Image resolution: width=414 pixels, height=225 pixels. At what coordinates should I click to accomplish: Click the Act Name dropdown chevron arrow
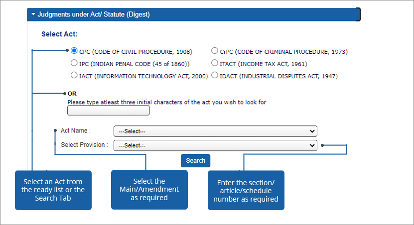click(x=312, y=131)
